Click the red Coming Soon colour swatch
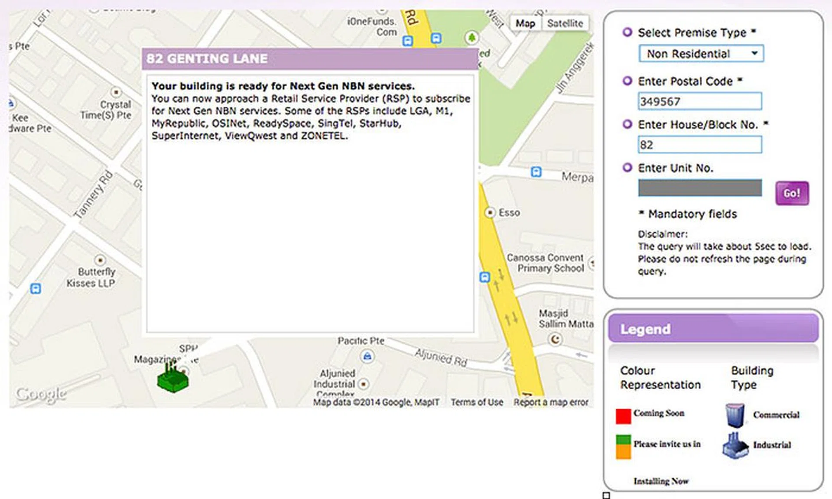This screenshot has height=499, width=832. pos(623,416)
